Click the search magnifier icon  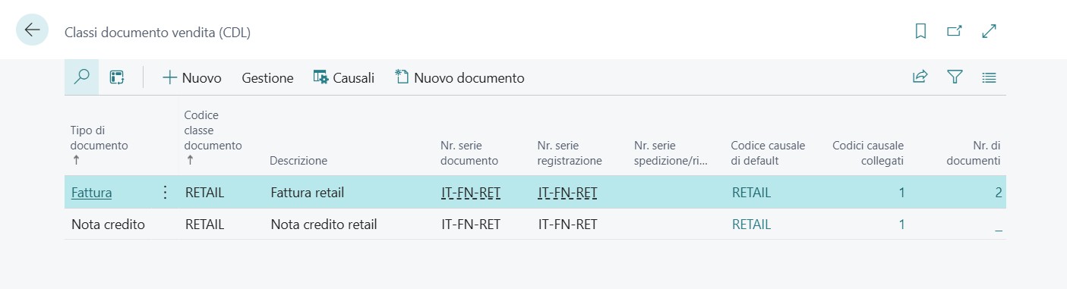point(82,77)
